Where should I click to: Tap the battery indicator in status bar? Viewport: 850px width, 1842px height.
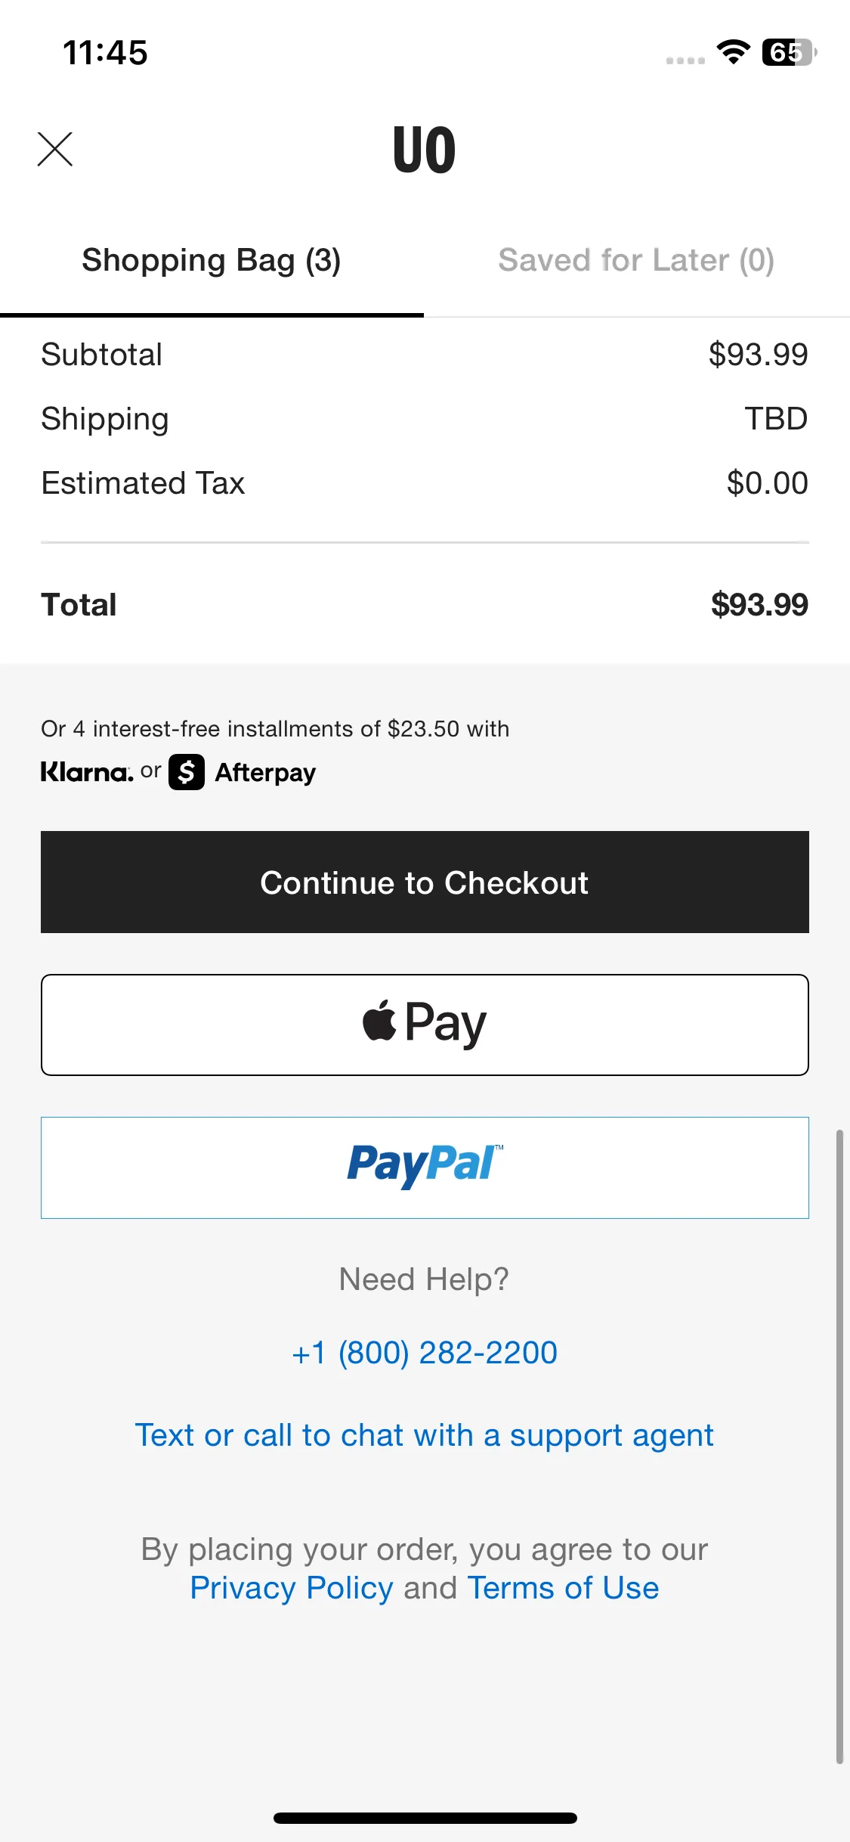pos(789,52)
